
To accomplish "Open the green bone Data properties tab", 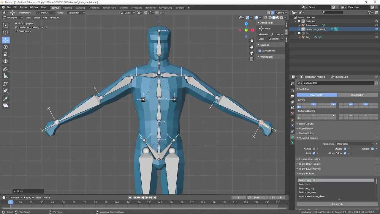I will tap(292, 142).
